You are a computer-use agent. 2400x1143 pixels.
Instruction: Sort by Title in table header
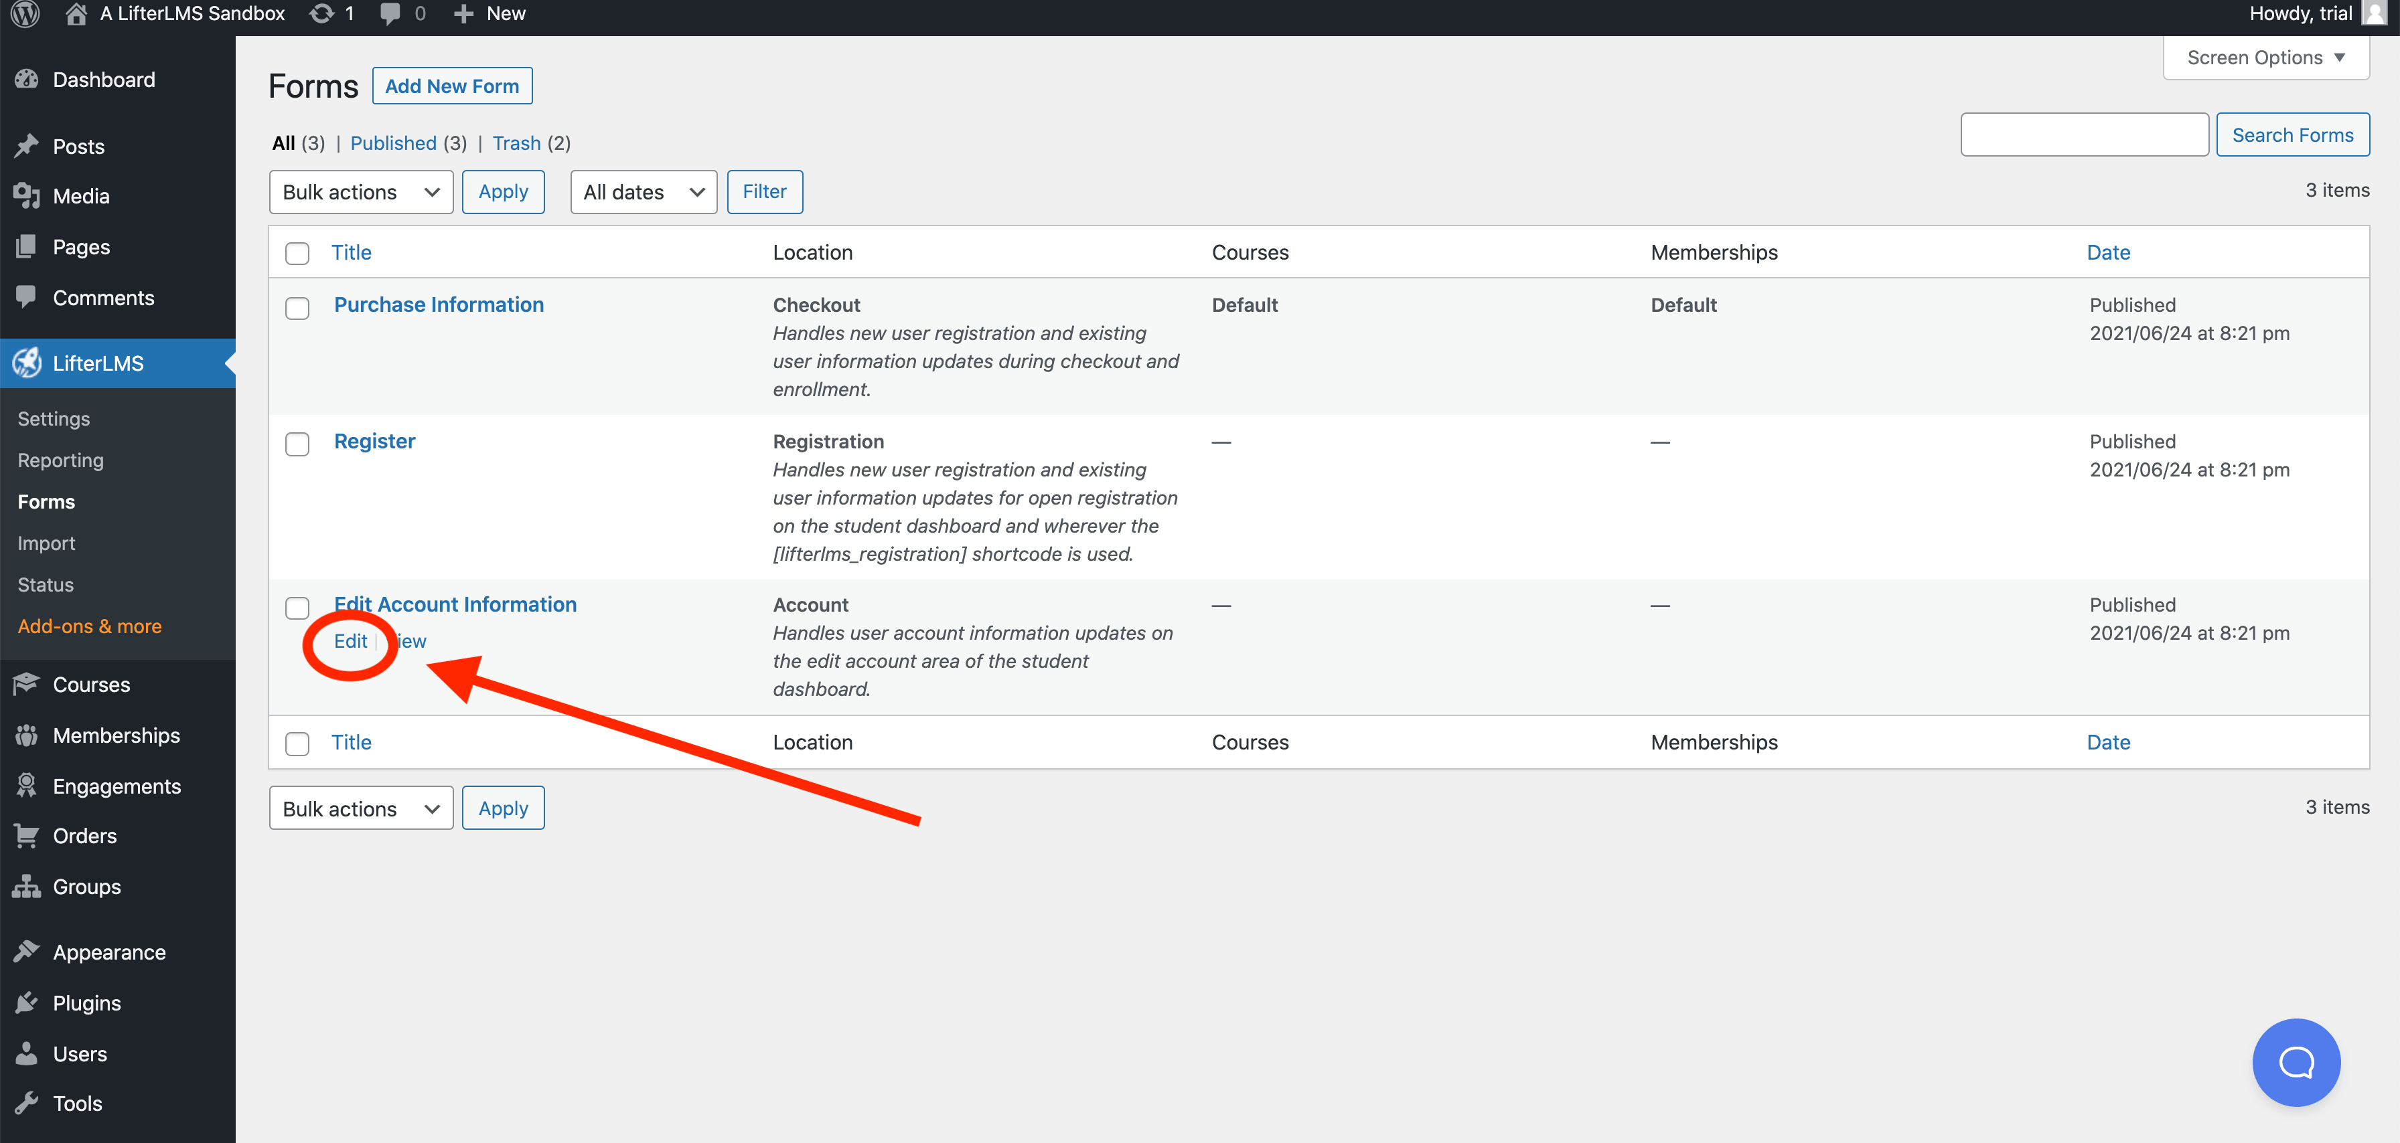pyautogui.click(x=352, y=252)
